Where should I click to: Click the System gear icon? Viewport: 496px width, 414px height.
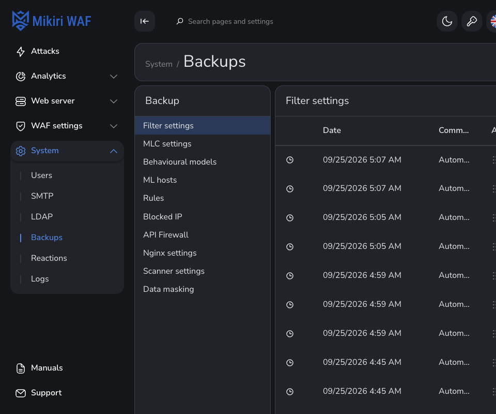21,151
